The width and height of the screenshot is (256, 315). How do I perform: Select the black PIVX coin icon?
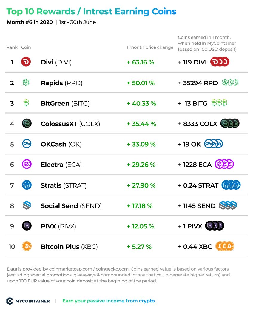(27, 226)
